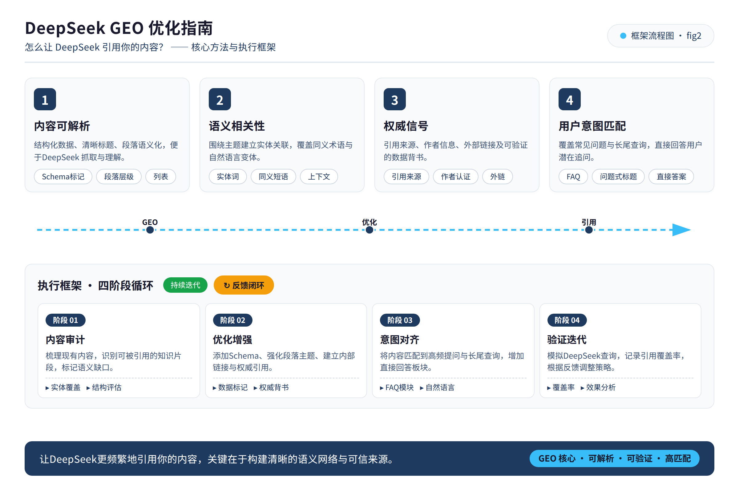739x493 pixels.
Task: Click the GEO 核心 · 可解析 footer badge
Action: (x=614, y=458)
